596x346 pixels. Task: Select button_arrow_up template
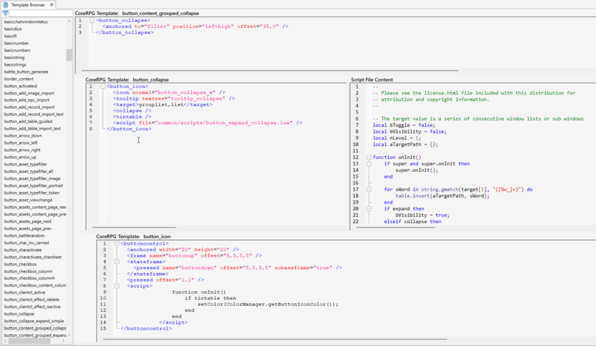20,157
